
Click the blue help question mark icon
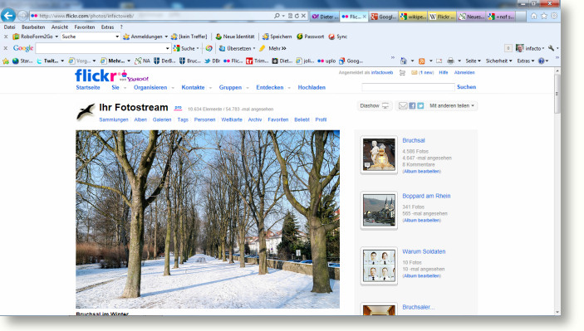(x=541, y=61)
